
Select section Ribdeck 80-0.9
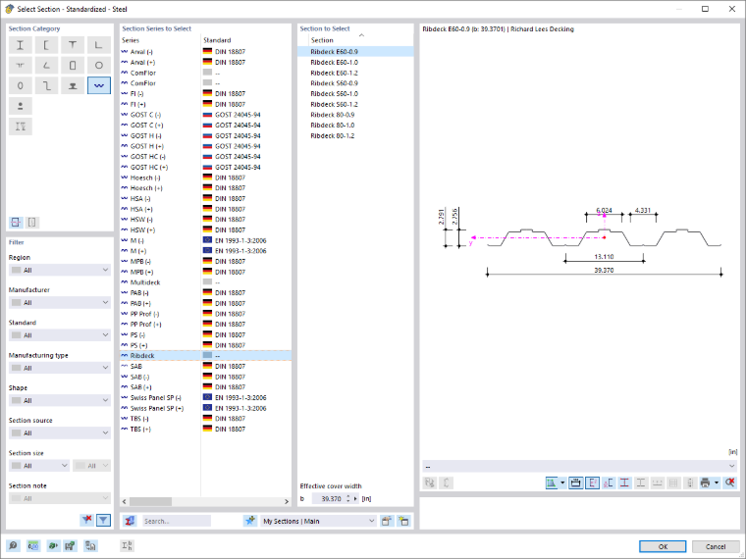click(x=355, y=115)
